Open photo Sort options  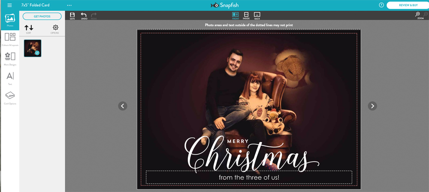(29, 29)
